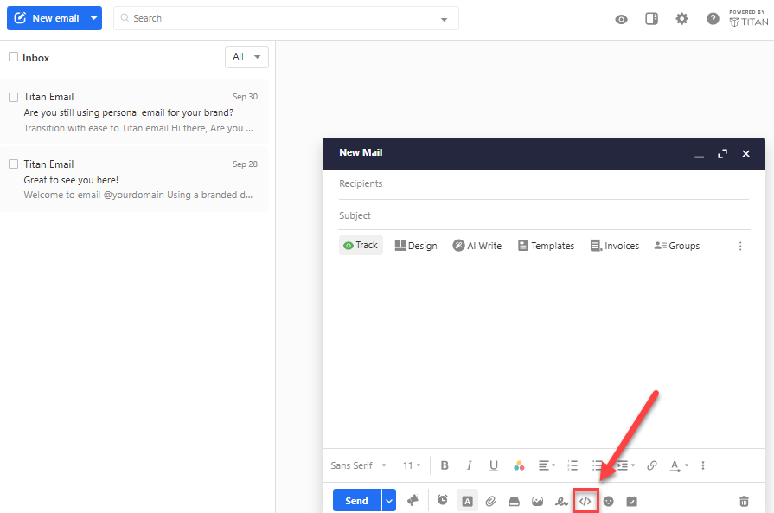The image size is (774, 513).
Task: Select all with the Inbox checkbox
Action: [13, 57]
